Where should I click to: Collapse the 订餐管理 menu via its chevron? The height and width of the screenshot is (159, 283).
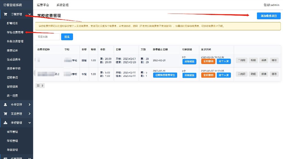click(30, 14)
